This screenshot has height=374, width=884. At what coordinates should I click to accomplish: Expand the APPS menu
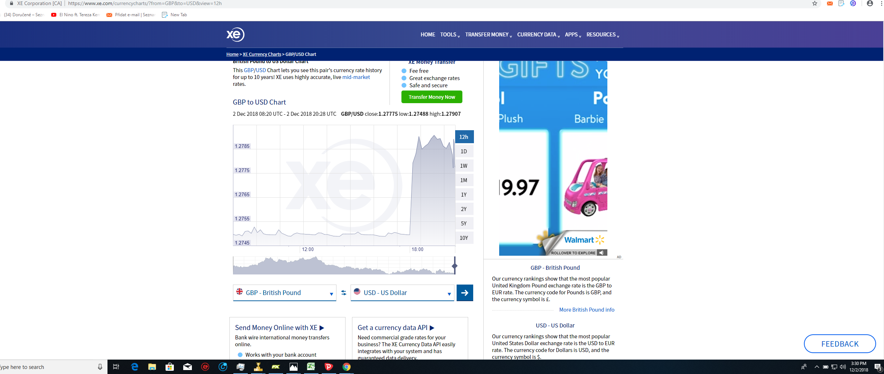point(573,35)
